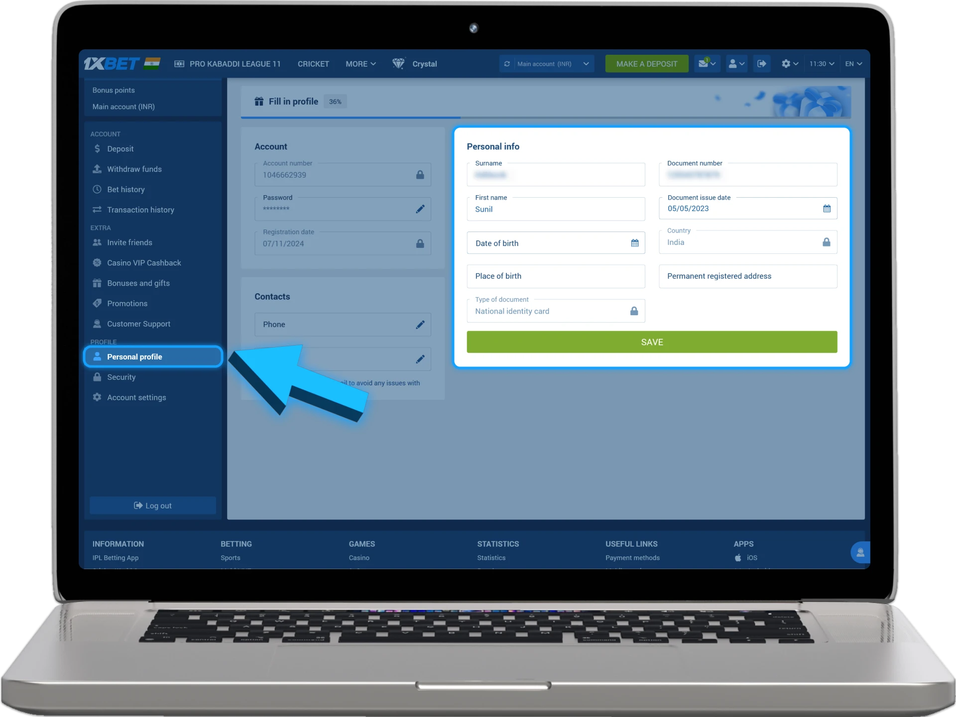
Task: Expand the MORE navigation dropdown
Action: [359, 63]
